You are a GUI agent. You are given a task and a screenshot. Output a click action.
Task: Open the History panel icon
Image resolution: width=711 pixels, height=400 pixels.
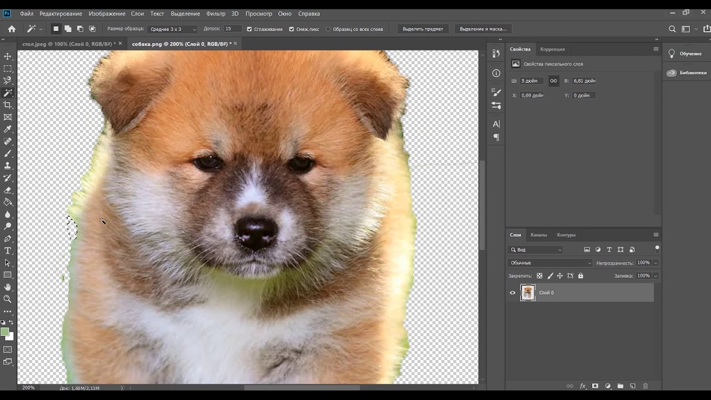point(496,53)
